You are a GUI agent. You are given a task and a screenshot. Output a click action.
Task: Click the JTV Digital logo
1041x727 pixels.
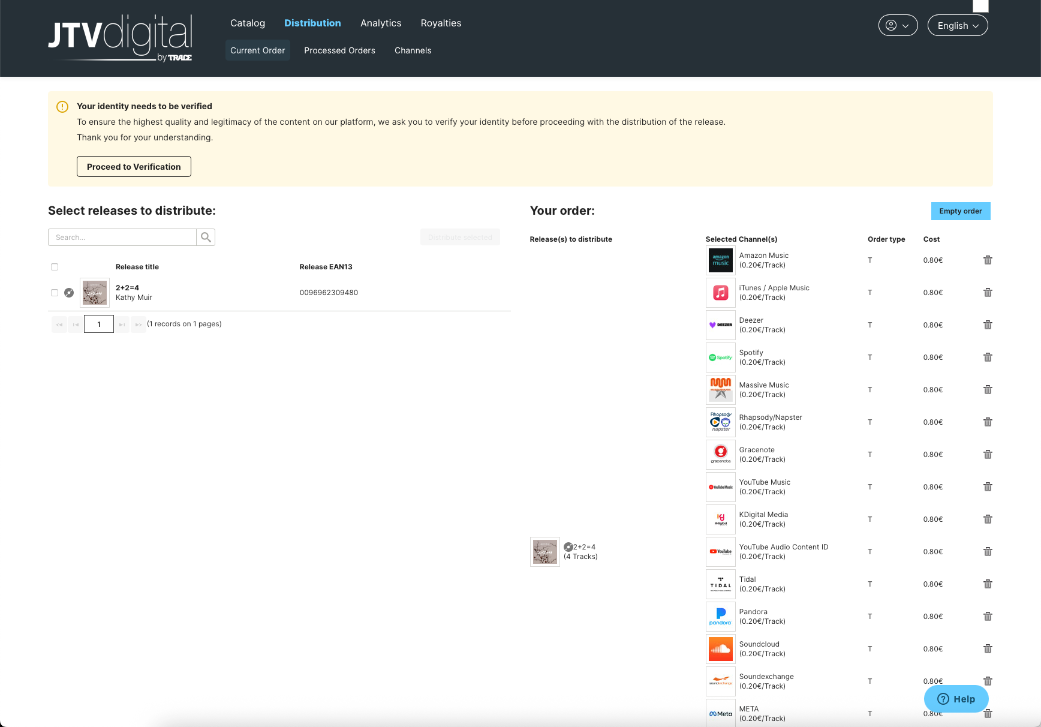click(120, 38)
